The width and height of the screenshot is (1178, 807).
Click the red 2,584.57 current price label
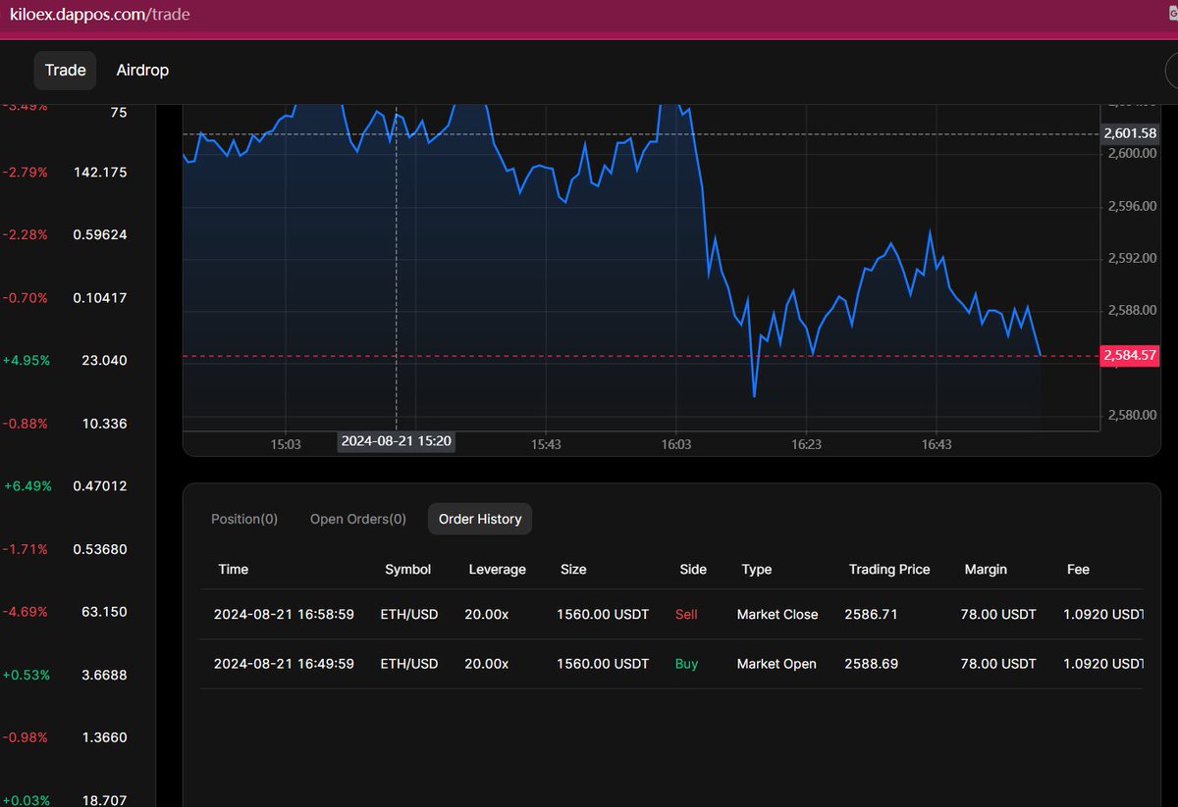coord(1130,355)
